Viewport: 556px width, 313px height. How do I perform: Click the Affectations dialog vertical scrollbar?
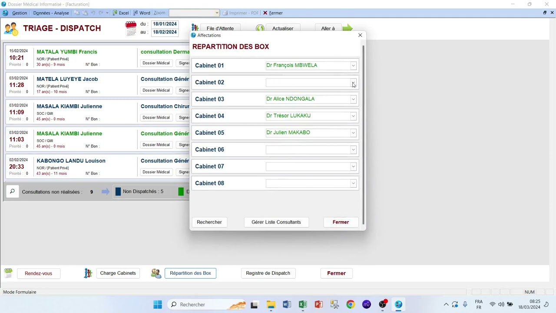pyautogui.click(x=363, y=135)
